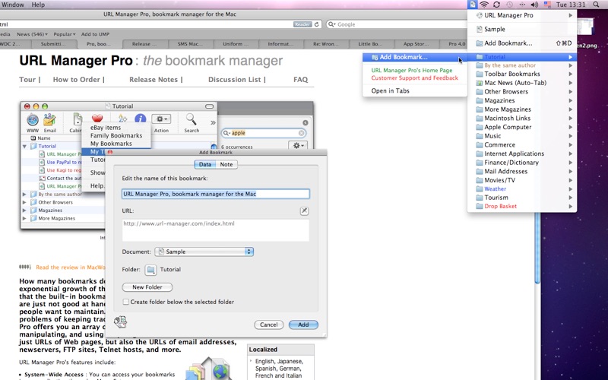Image resolution: width=608 pixels, height=380 pixels.
Task: Open Toolbar Bookmarks folder in menu
Action: (522, 74)
